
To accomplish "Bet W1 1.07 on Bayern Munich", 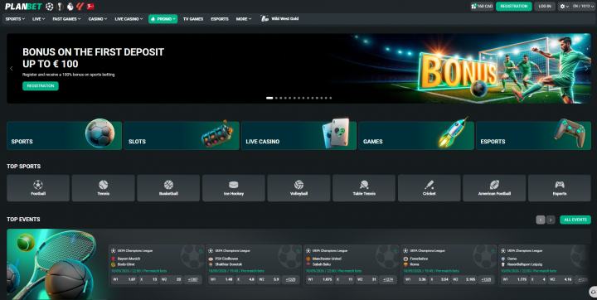I will (x=124, y=279).
